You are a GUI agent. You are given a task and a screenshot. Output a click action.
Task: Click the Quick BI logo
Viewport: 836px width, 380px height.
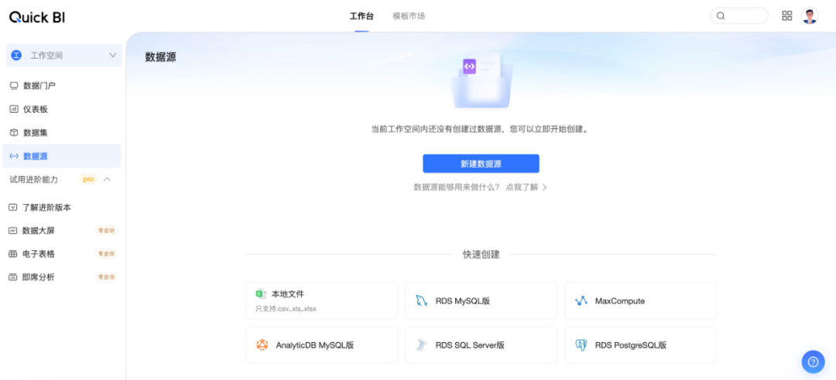pyautogui.click(x=37, y=17)
